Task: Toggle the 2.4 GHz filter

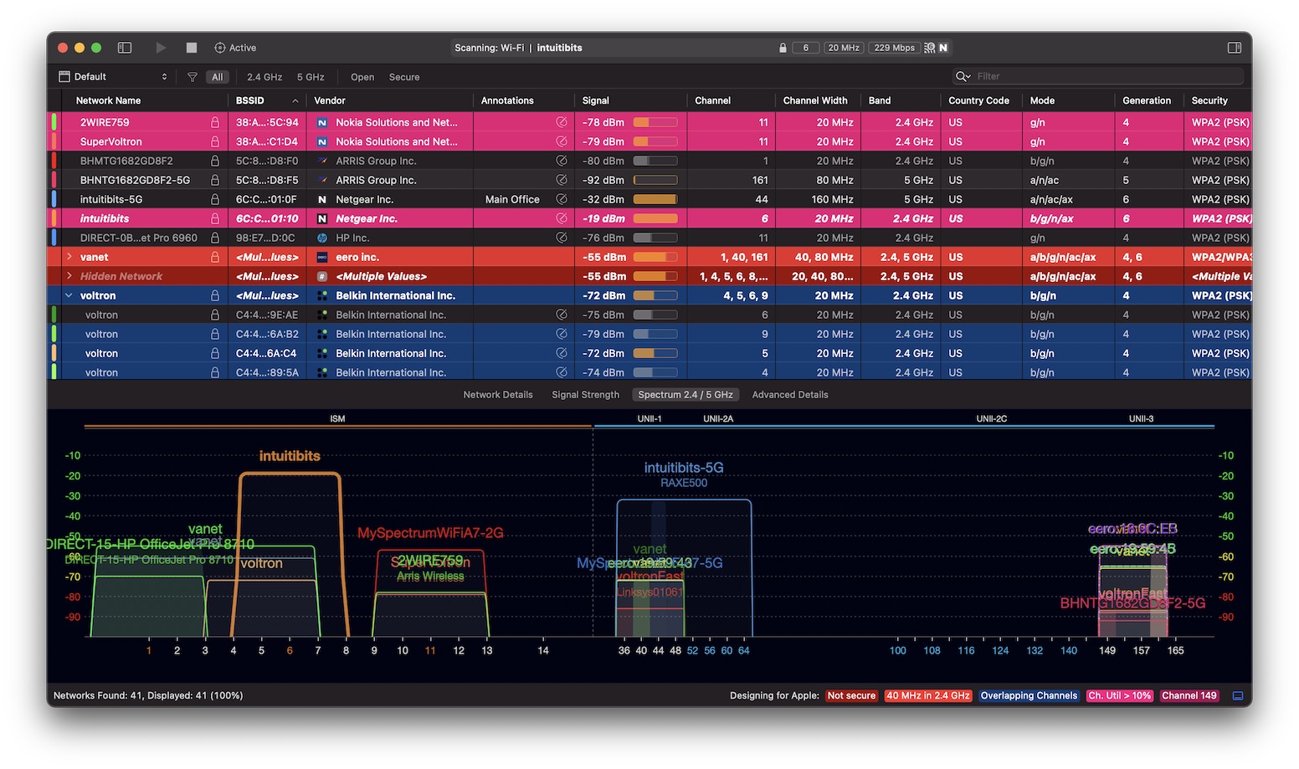Action: coord(264,77)
